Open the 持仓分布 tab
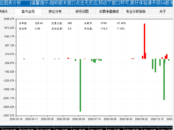174x130 pixels. [x=55, y=11]
